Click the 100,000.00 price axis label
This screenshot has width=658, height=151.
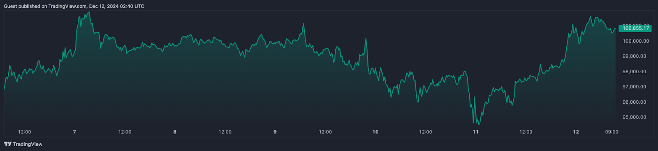(x=636, y=41)
